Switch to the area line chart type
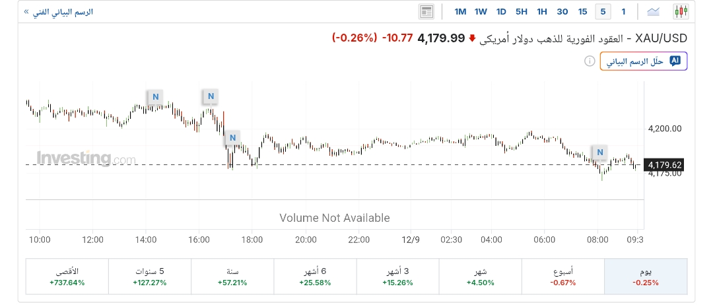This screenshot has height=307, width=713. pos(654,11)
